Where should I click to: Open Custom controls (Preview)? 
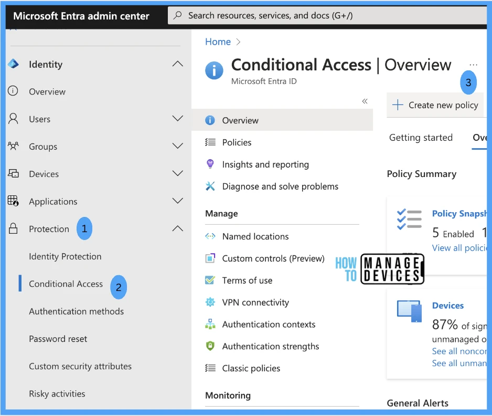[x=273, y=258]
